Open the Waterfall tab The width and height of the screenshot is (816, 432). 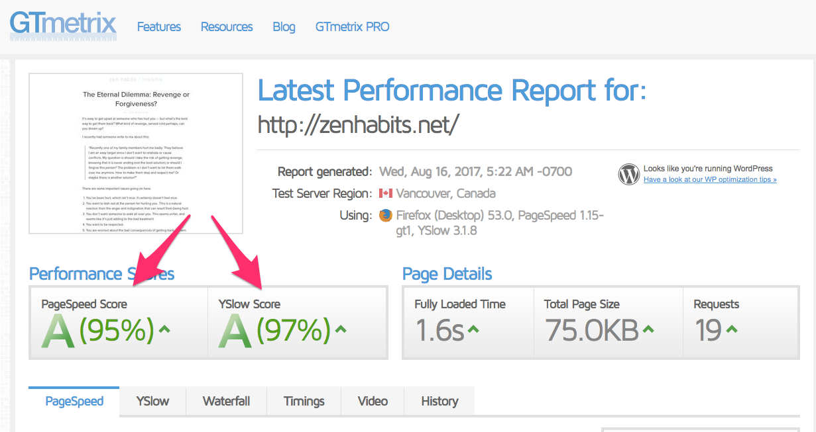point(226,402)
